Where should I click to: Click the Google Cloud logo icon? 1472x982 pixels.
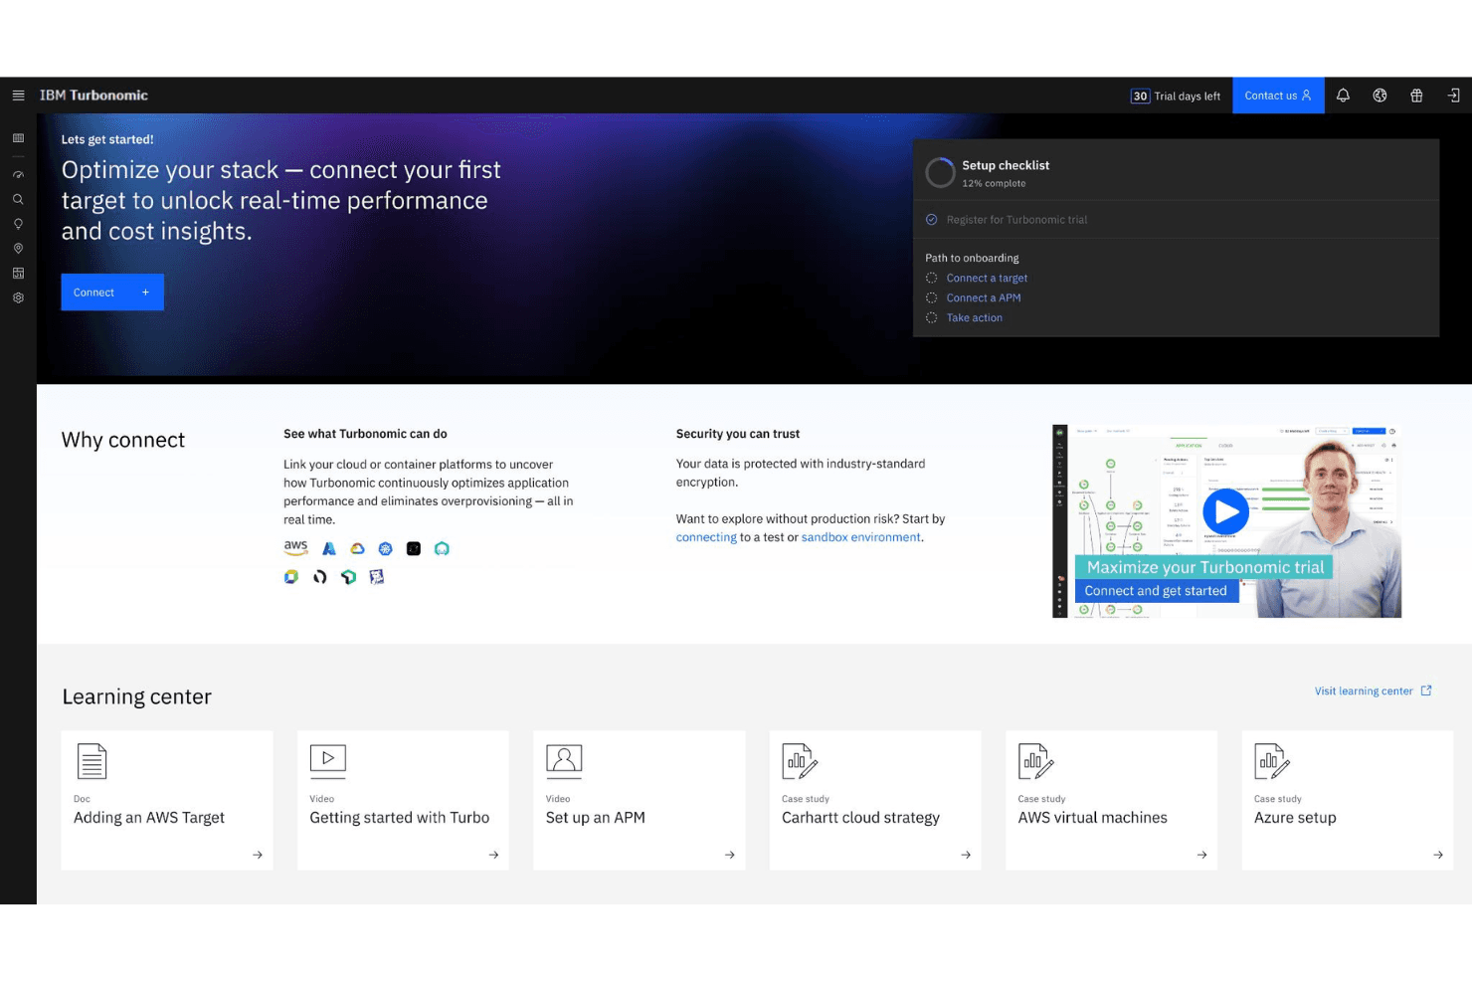click(x=357, y=548)
